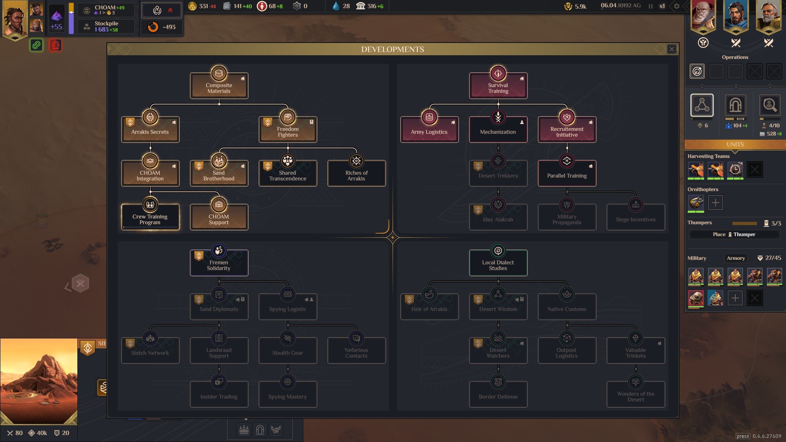Add a new Ornithopter with plus button
The width and height of the screenshot is (786, 442).
coord(715,203)
